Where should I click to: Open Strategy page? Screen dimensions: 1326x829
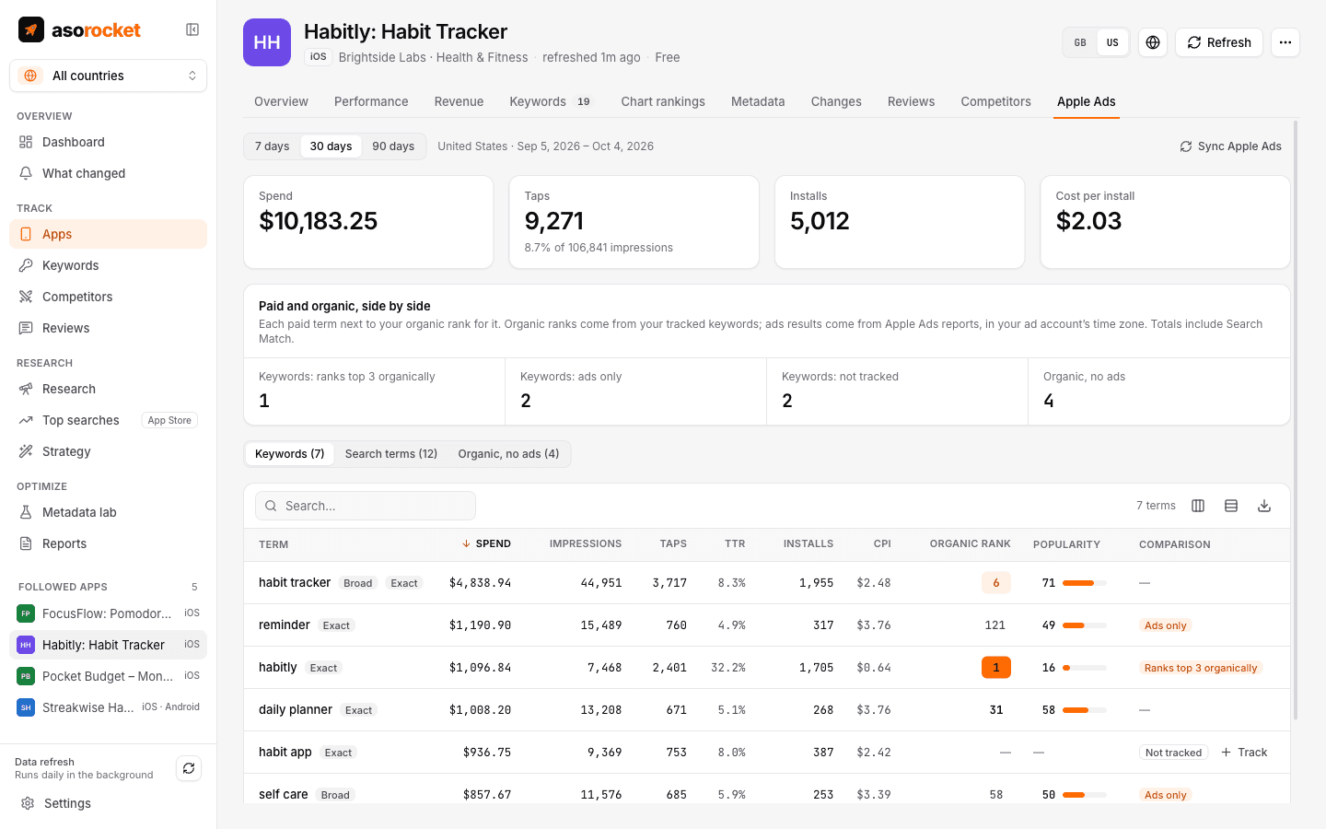point(108,451)
